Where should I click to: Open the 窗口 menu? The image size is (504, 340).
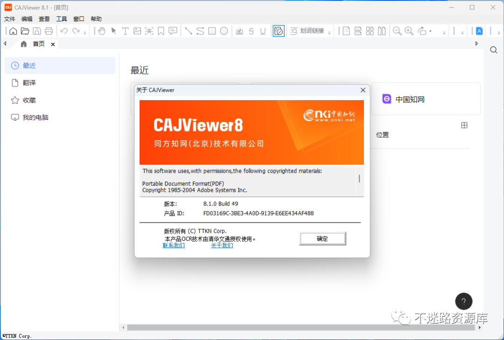click(x=79, y=19)
